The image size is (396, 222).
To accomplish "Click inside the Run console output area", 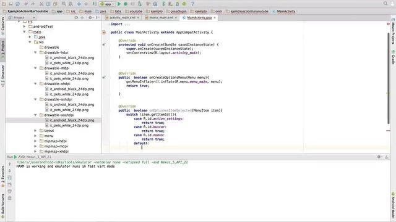I will click(x=202, y=191).
